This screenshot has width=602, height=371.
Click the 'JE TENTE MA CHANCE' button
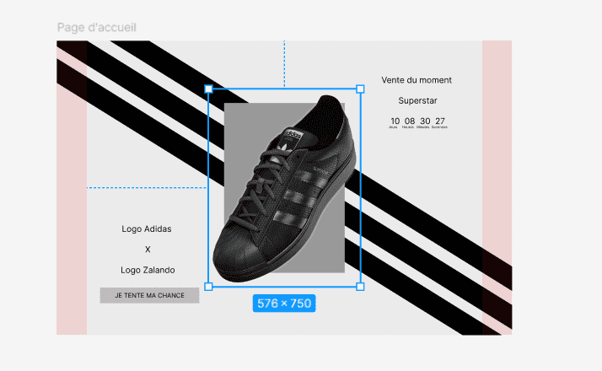point(150,295)
